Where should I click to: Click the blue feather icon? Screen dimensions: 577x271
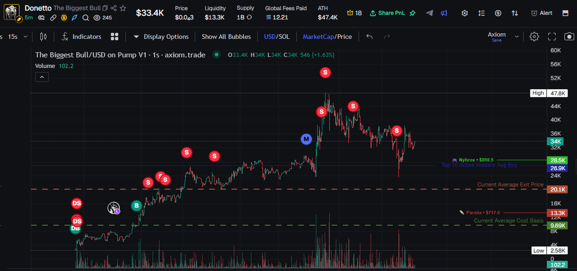coord(75,18)
